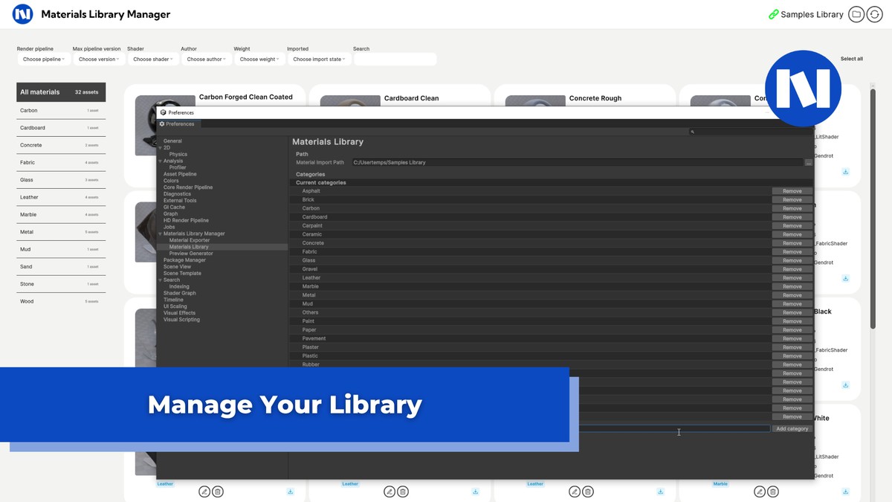Select Preview Generator in Preferences

pyautogui.click(x=191, y=254)
